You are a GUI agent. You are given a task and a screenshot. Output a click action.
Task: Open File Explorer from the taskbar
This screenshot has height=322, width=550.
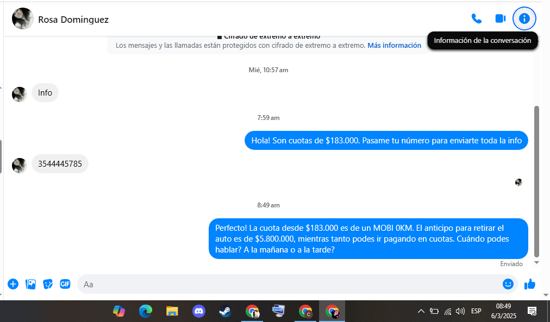[x=172, y=311]
